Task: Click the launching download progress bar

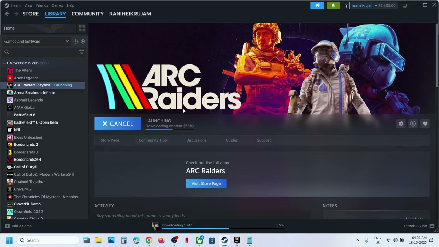Action: tap(170, 129)
